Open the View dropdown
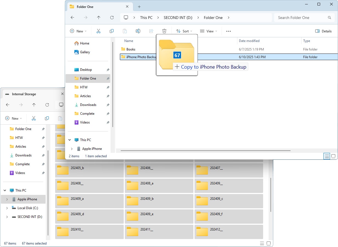This screenshot has width=338, height=247. click(x=209, y=31)
